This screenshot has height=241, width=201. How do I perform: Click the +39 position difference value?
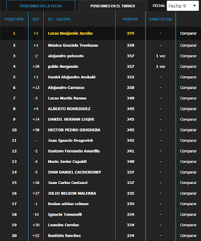(36, 67)
